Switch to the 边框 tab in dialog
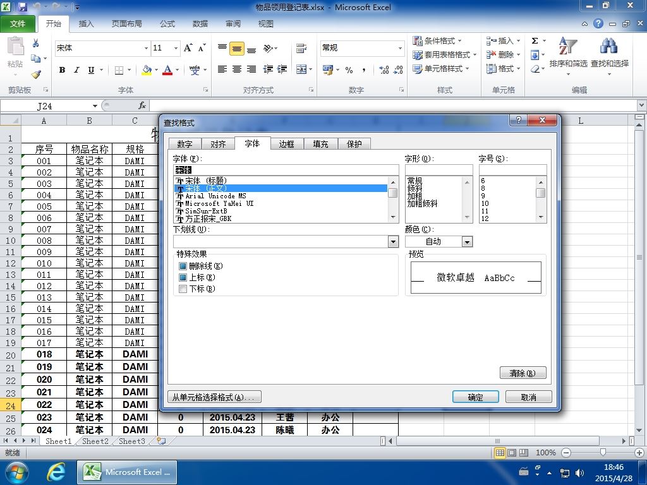The height and width of the screenshot is (485, 647). 286,144
